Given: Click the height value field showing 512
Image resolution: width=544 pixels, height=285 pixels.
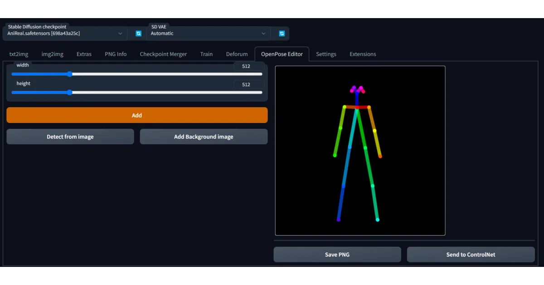Looking at the screenshot, I should click(x=248, y=84).
